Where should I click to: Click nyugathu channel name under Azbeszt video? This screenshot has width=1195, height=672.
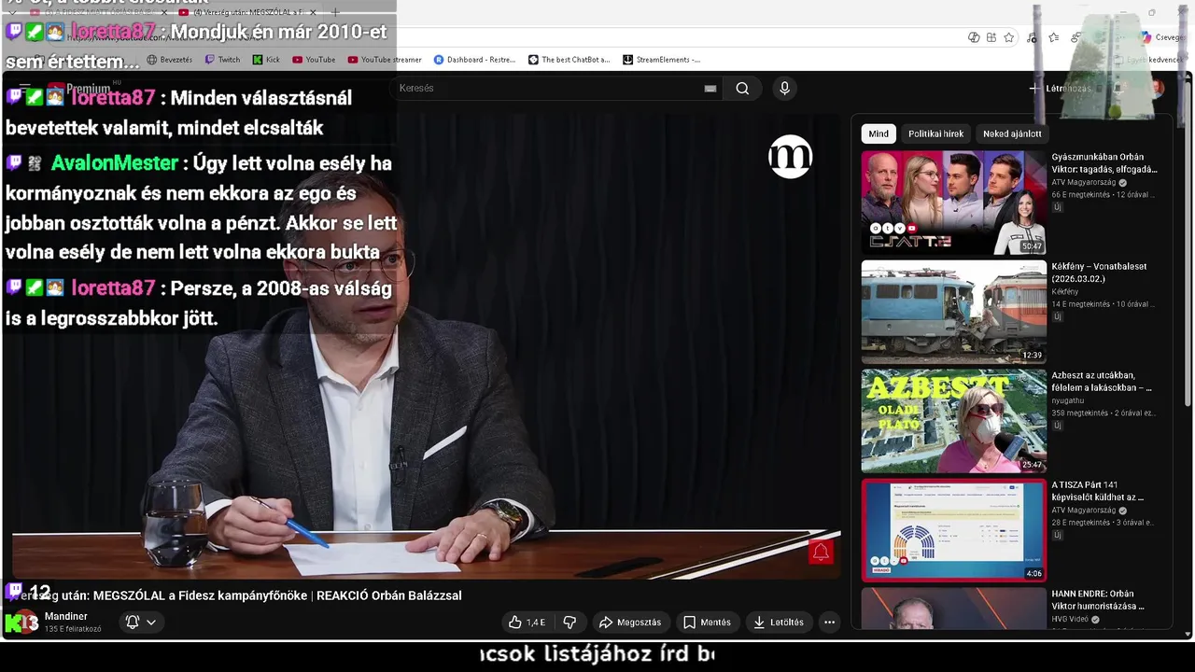click(x=1069, y=401)
